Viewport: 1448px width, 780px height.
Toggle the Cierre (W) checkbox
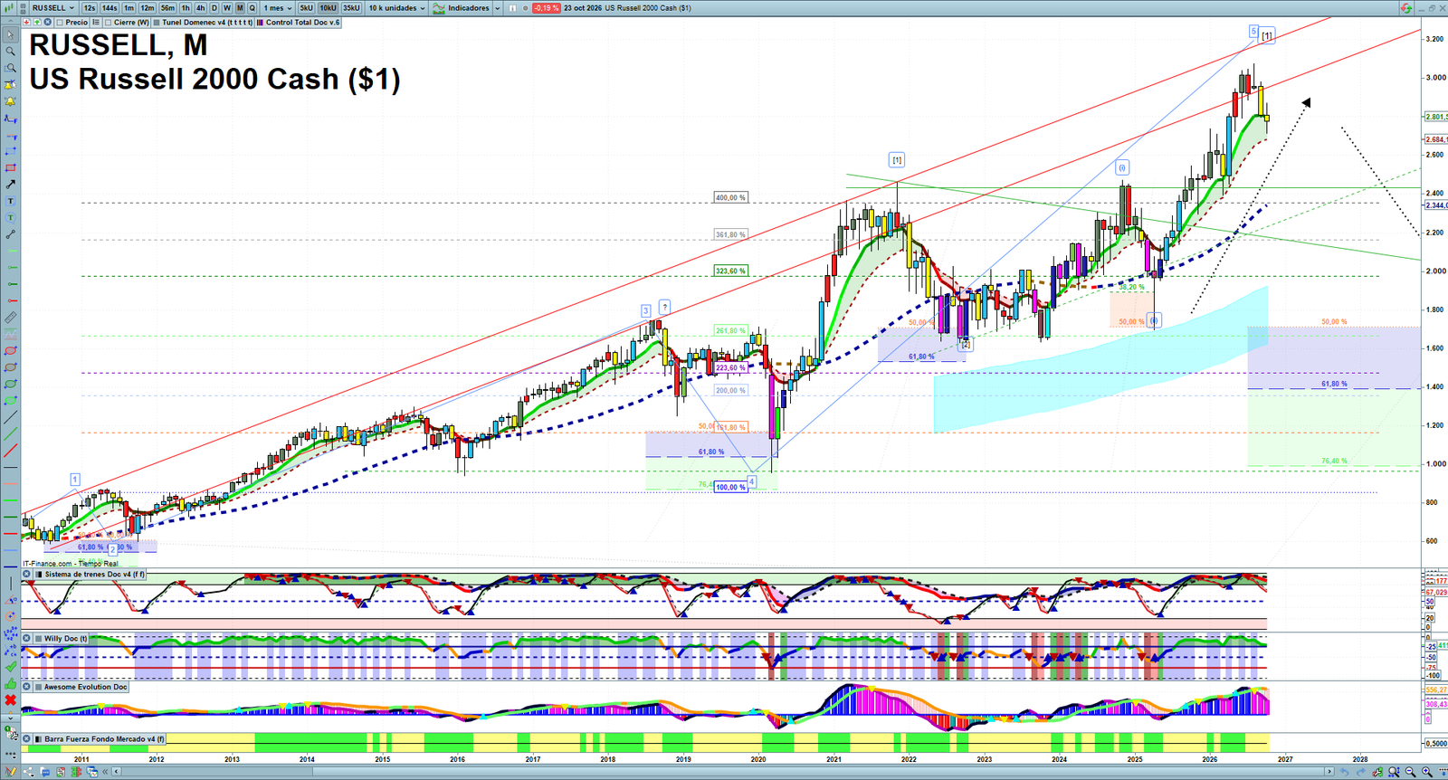point(108,22)
